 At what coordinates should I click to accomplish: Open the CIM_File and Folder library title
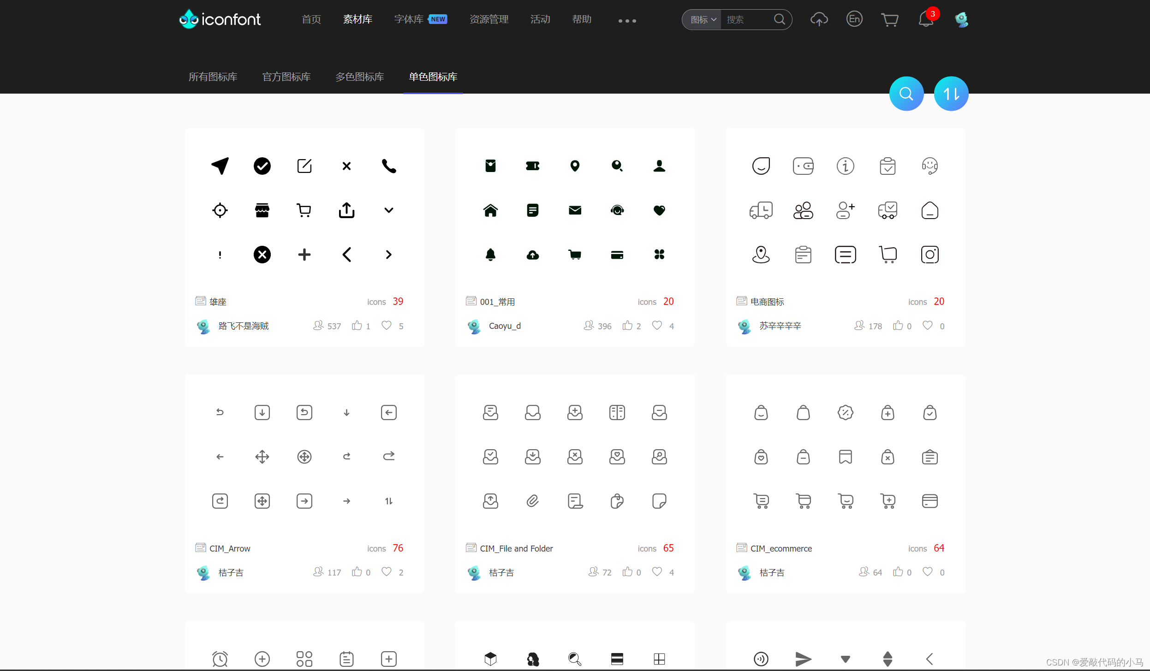[516, 548]
